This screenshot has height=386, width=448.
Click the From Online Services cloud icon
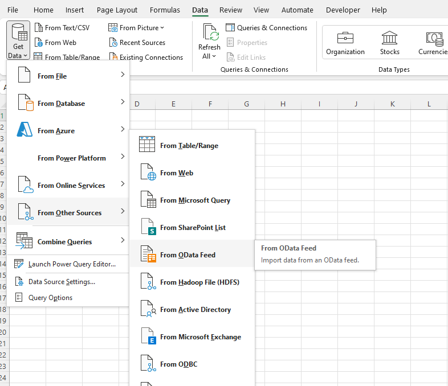tap(26, 184)
